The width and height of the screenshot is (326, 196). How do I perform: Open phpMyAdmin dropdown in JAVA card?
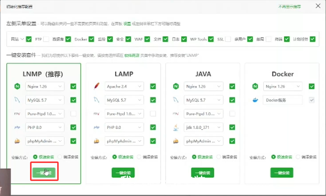pos(204,141)
